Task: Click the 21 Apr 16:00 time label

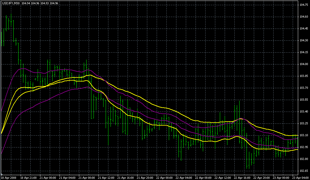Action: click(x=126, y=178)
